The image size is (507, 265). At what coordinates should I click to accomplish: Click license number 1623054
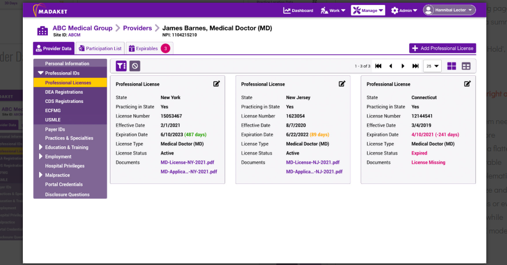pyautogui.click(x=295, y=116)
